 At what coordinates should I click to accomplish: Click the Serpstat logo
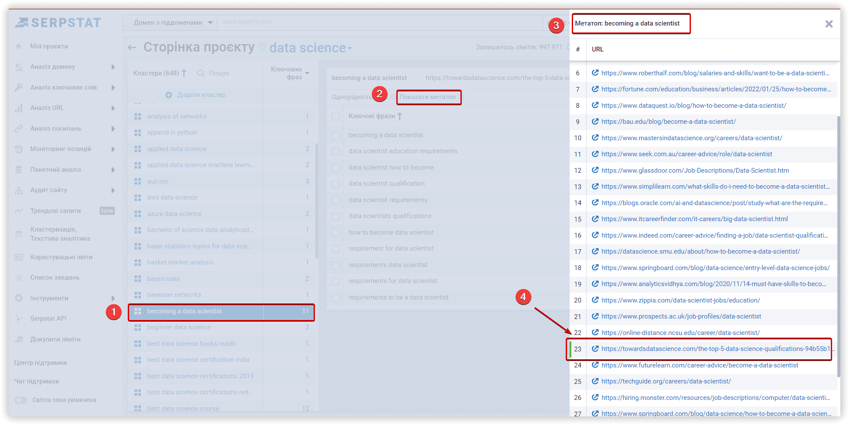pyautogui.click(x=58, y=23)
